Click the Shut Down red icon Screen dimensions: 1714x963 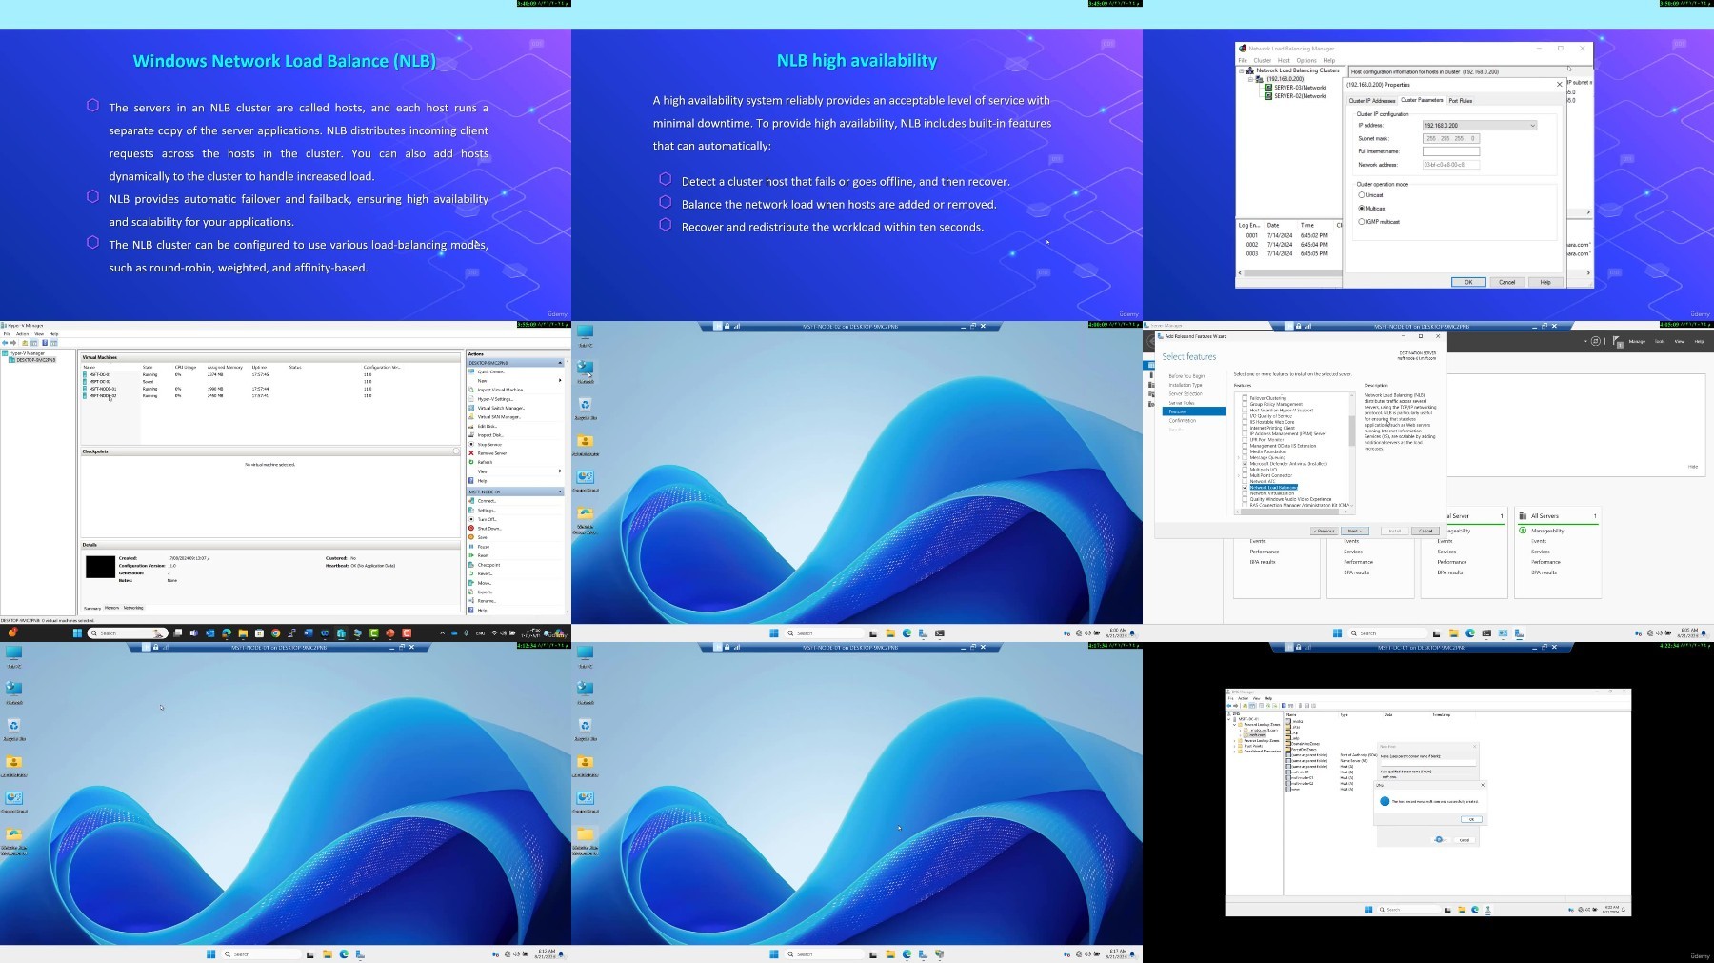(471, 529)
